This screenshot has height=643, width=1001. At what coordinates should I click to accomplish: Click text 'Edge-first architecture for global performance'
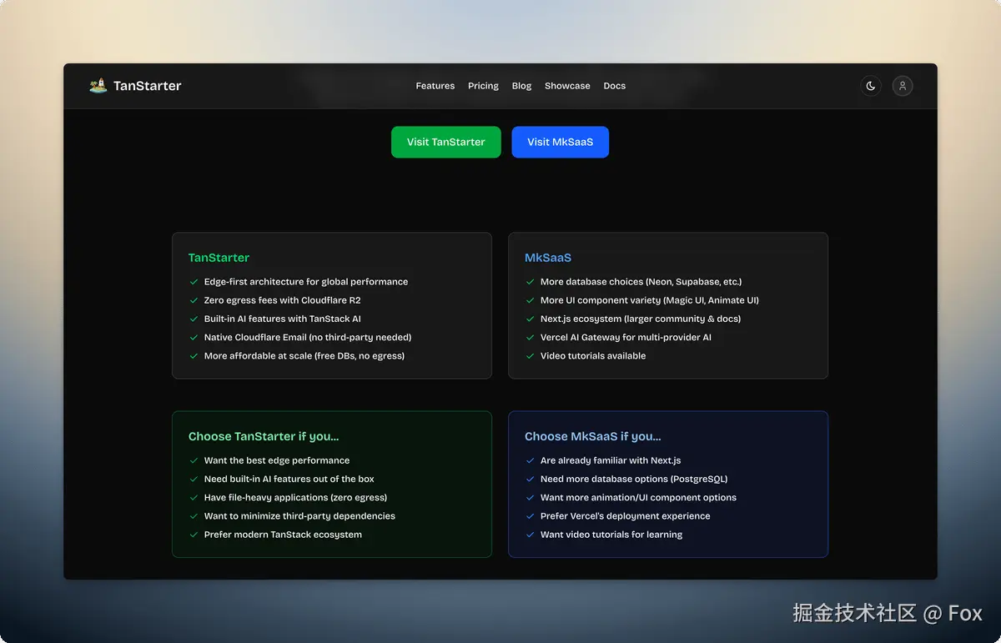pyautogui.click(x=306, y=282)
